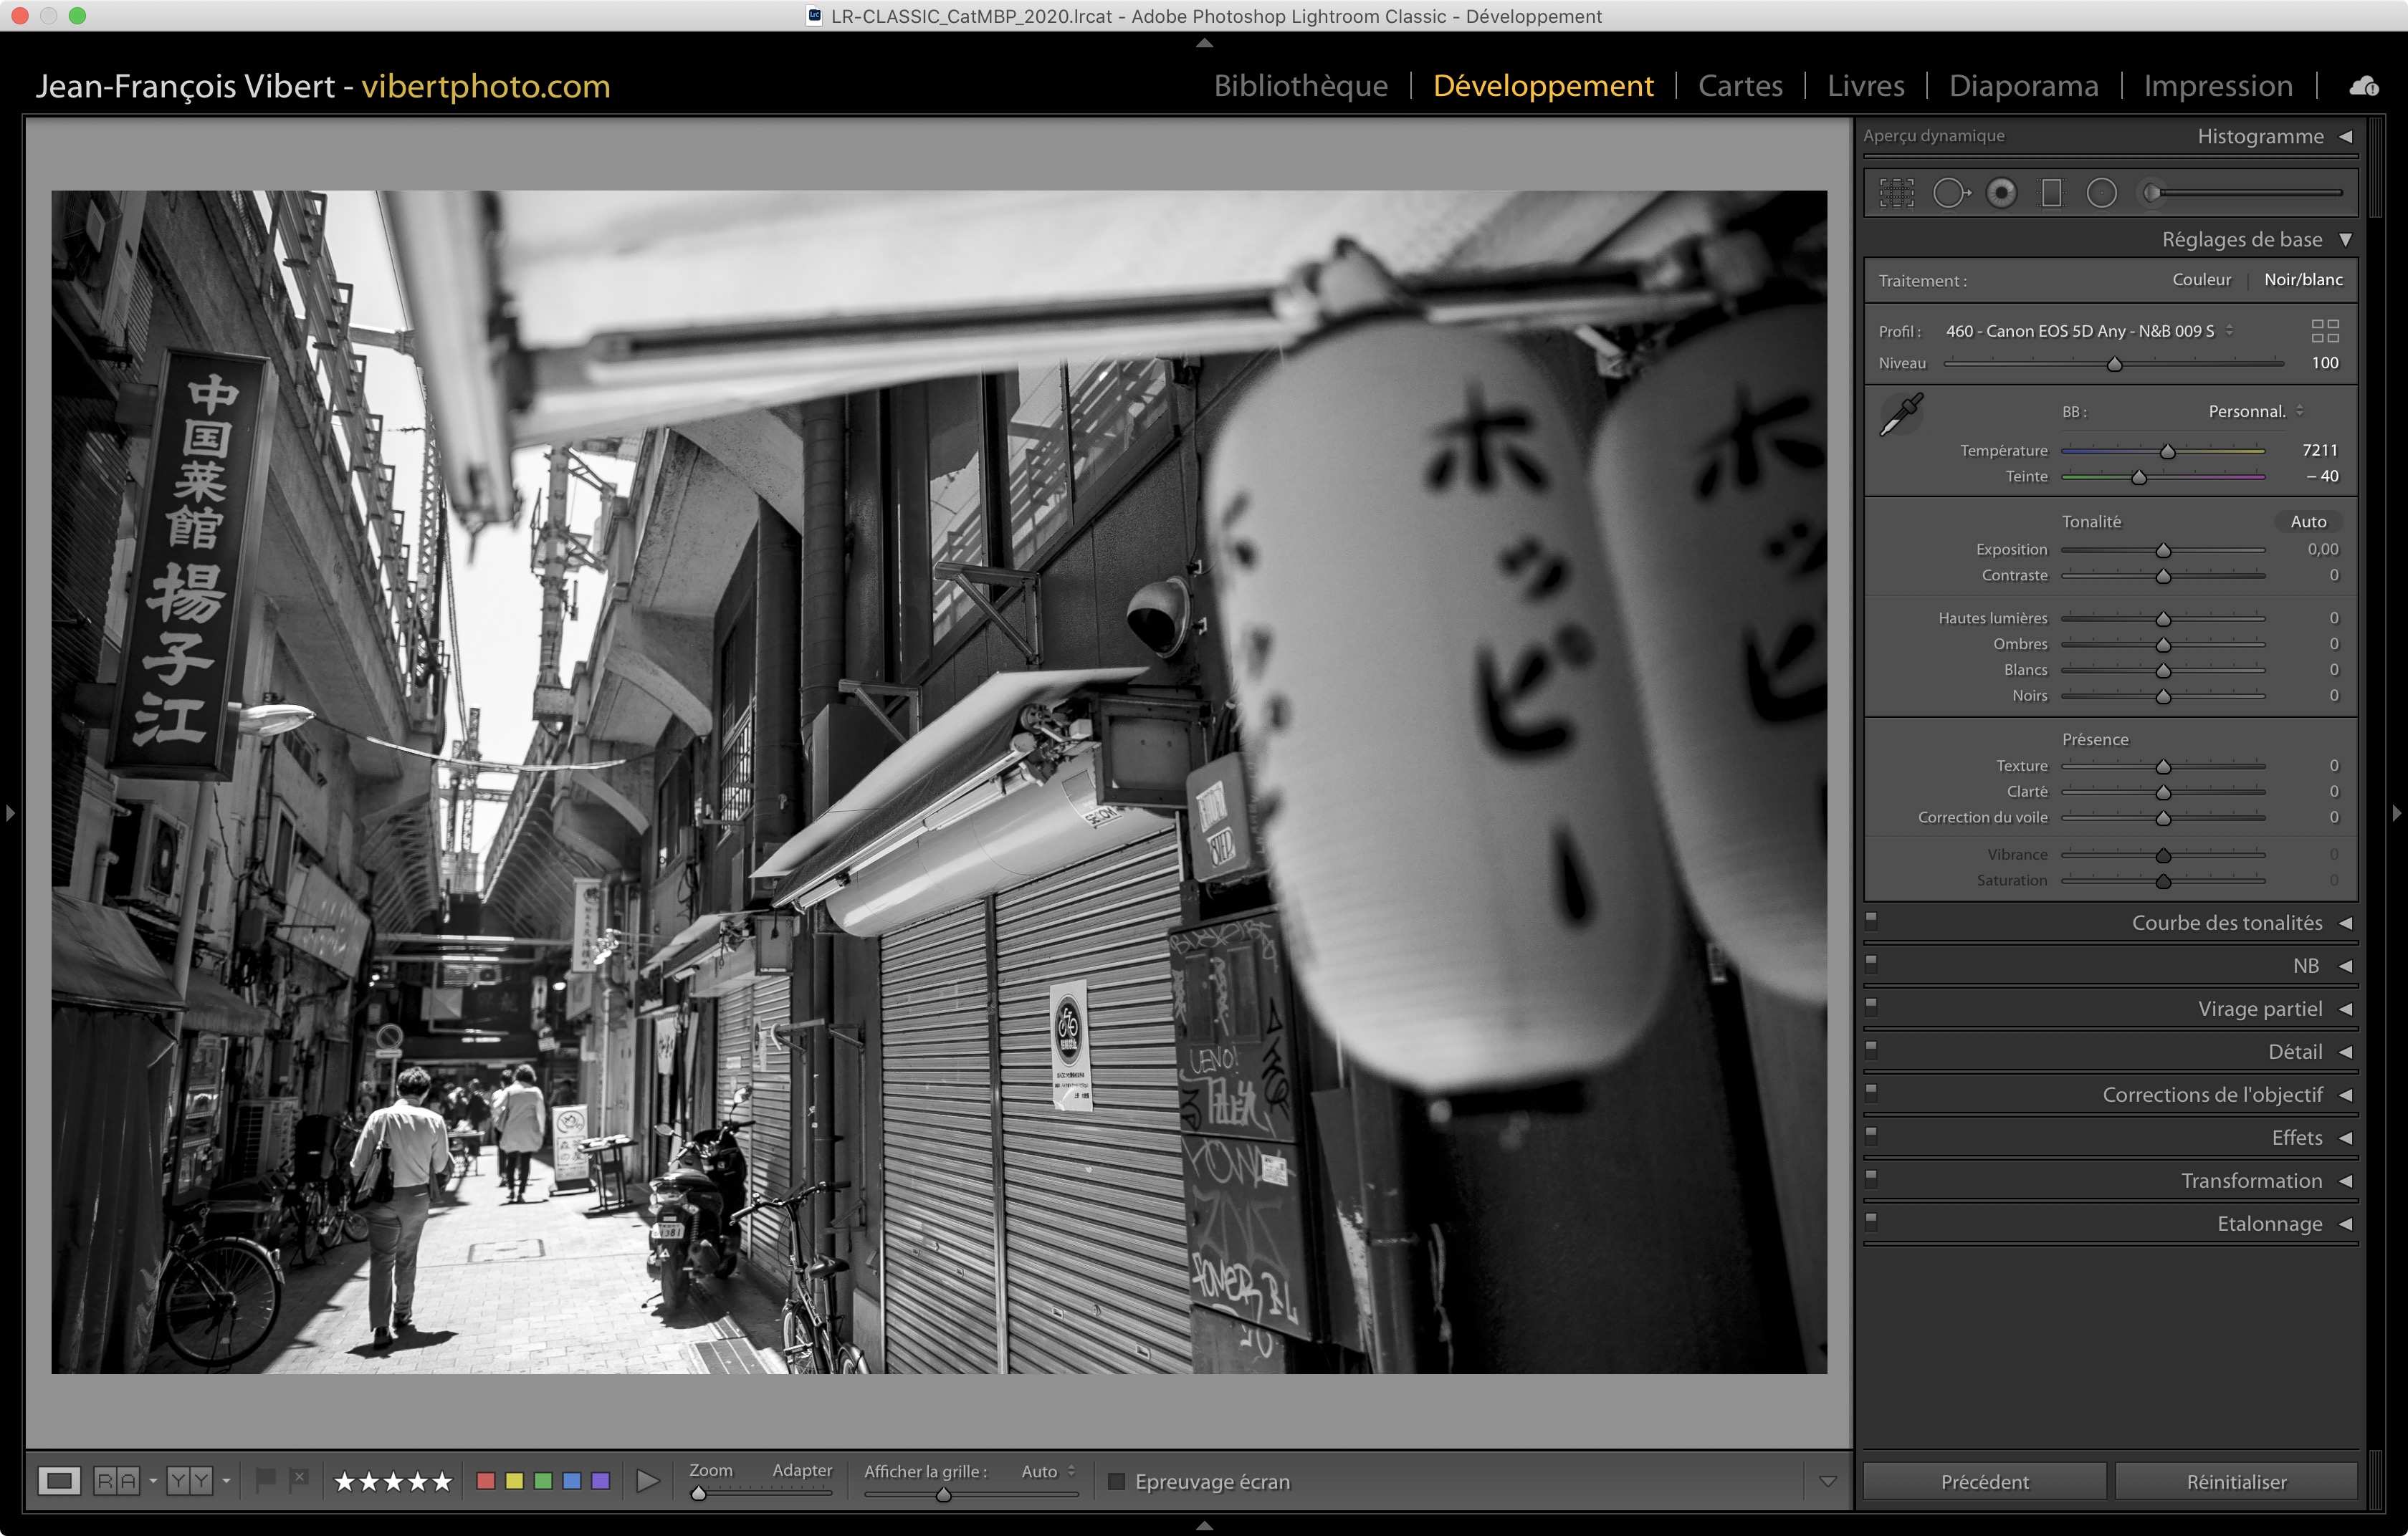This screenshot has width=2408, height=1536.
Task: Apply the red color label swatch
Action: pyautogui.click(x=486, y=1481)
